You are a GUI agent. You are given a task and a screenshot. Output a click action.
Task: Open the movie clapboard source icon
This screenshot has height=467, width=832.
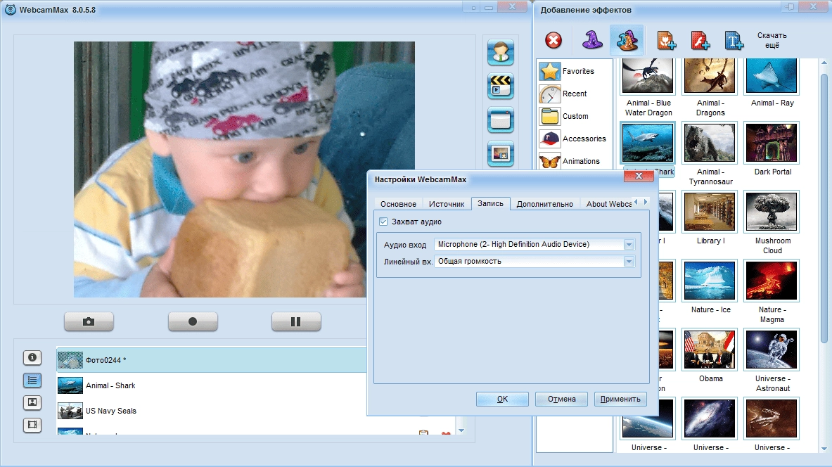coord(500,86)
